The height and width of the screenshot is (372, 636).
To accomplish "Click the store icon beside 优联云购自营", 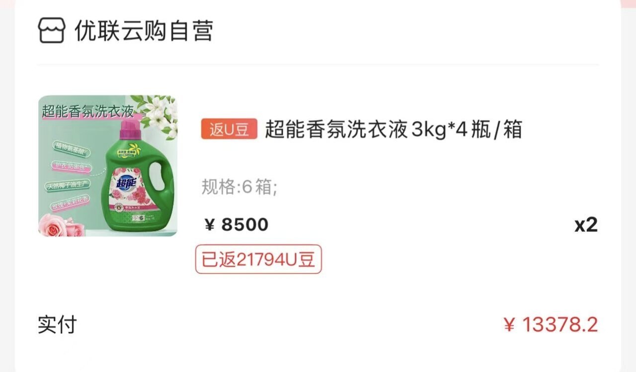I will click(52, 30).
